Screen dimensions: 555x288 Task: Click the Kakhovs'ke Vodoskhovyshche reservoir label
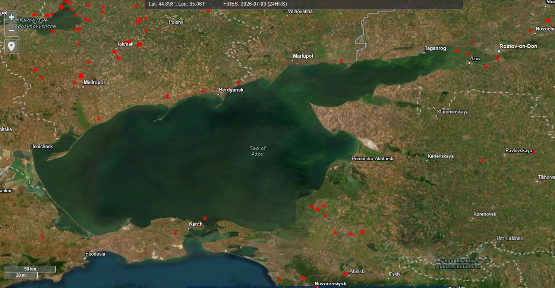[x=34, y=23]
